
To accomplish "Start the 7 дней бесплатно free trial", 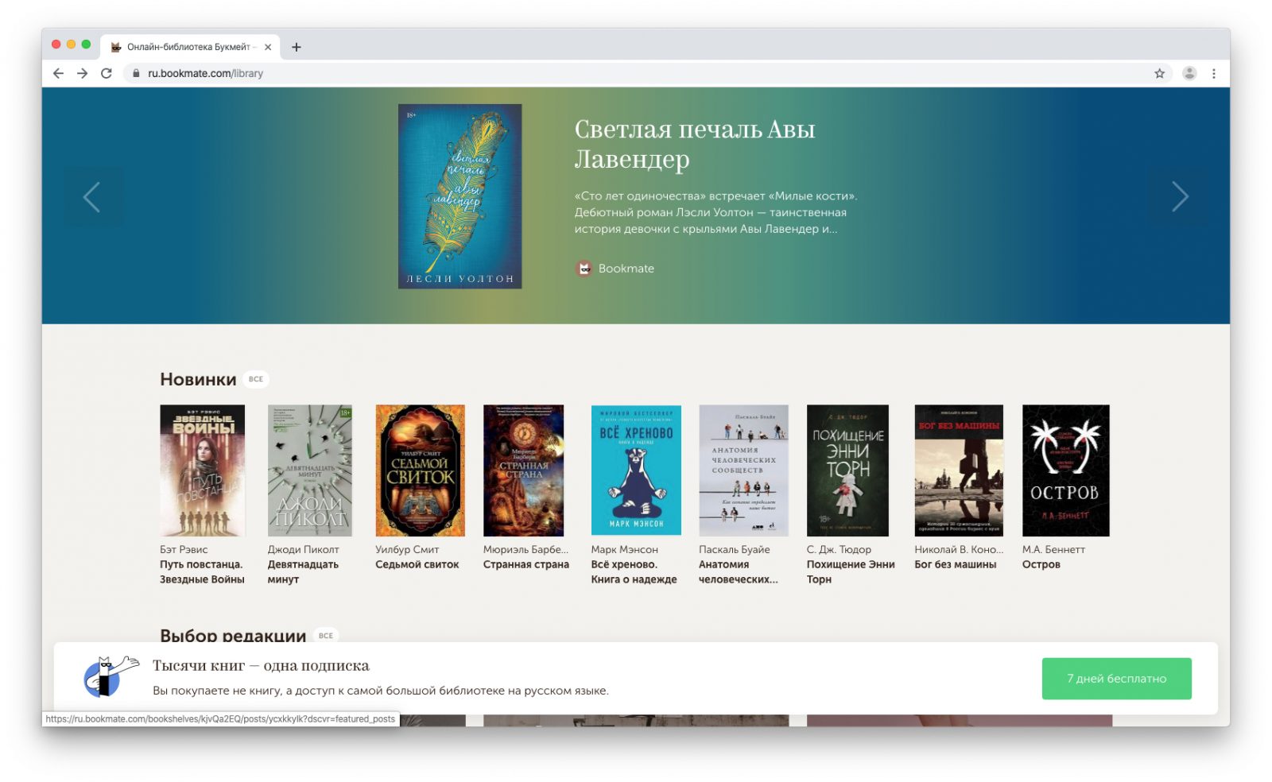I will point(1116,677).
